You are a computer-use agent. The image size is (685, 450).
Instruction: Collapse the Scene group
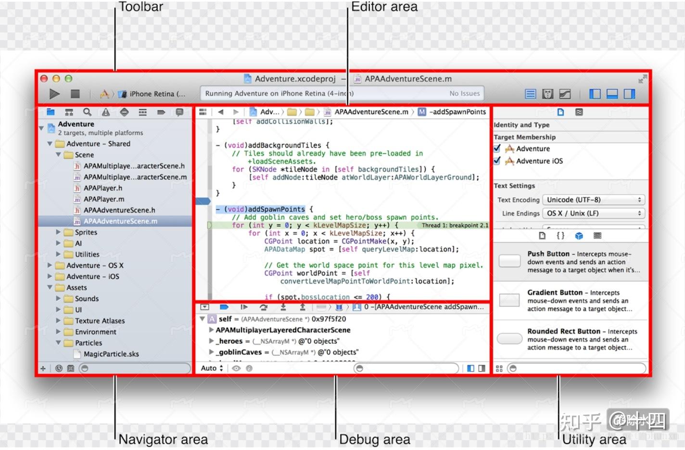point(58,154)
